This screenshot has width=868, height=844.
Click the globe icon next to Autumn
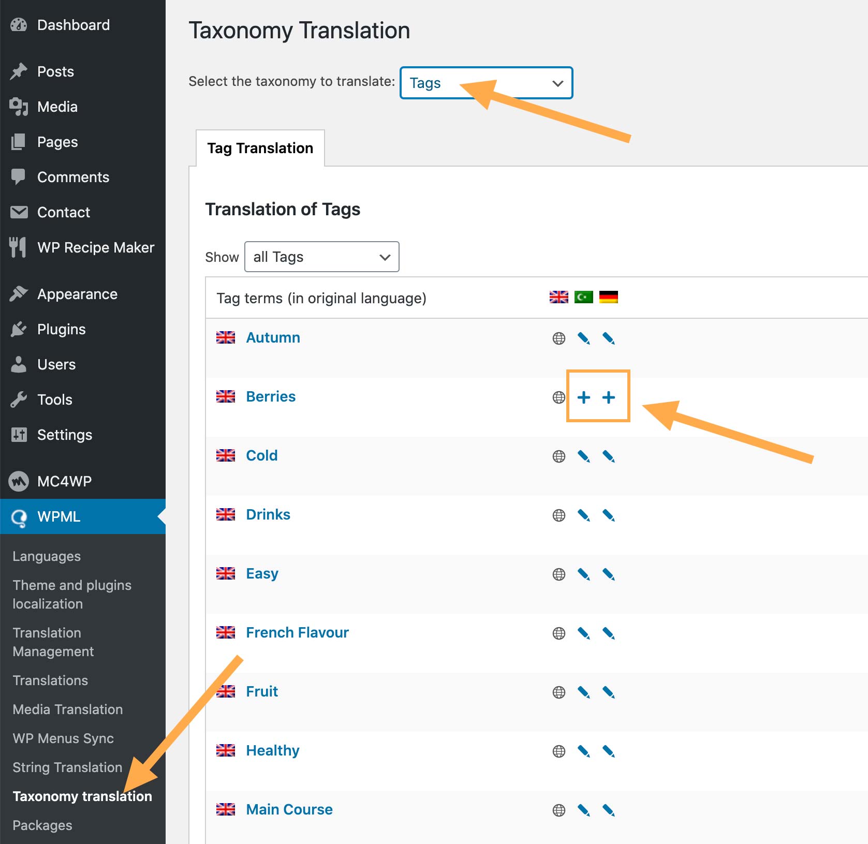pyautogui.click(x=558, y=338)
